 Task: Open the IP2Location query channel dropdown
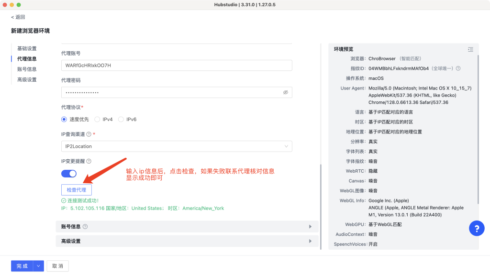pos(177,146)
